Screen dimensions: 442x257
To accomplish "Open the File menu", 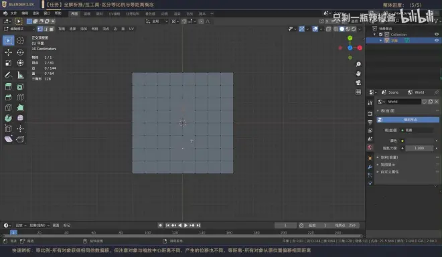I will click(13, 13).
